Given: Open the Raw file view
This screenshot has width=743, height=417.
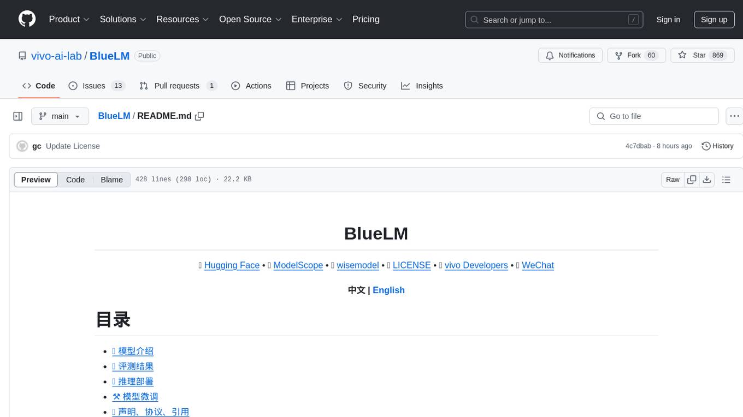Looking at the screenshot, I should point(673,180).
